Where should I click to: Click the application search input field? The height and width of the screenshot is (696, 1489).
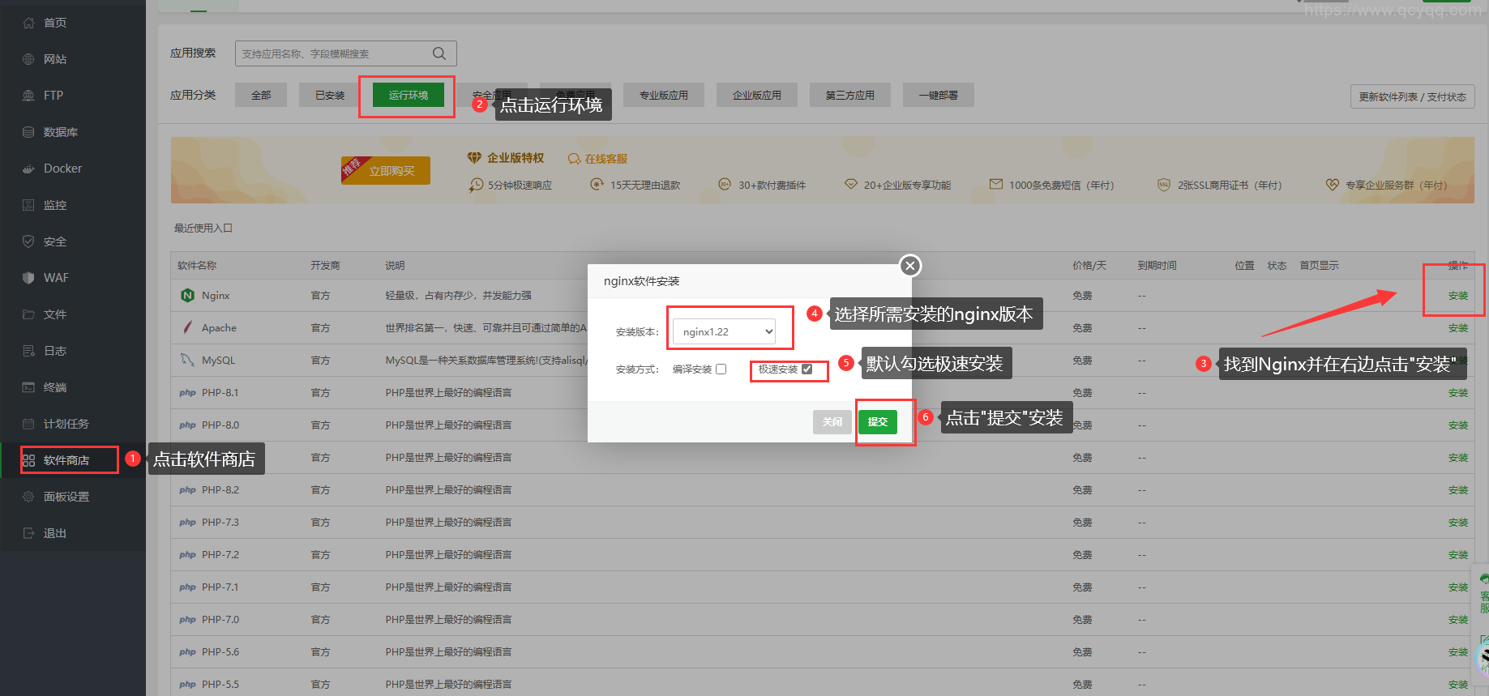coord(334,53)
